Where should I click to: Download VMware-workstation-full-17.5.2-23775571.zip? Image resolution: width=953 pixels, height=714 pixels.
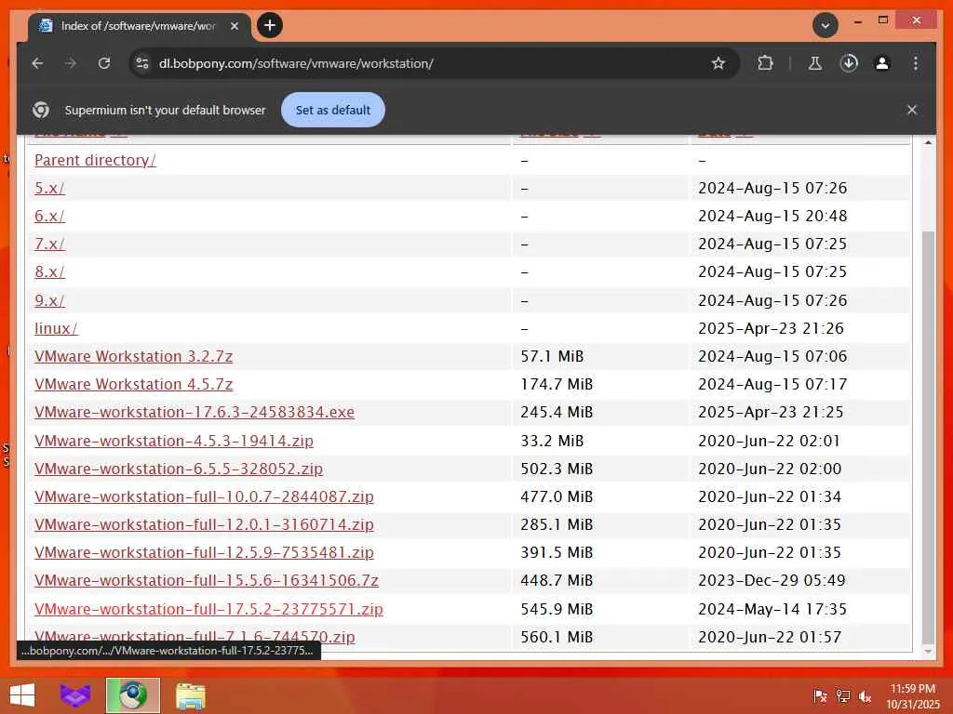[x=209, y=609]
